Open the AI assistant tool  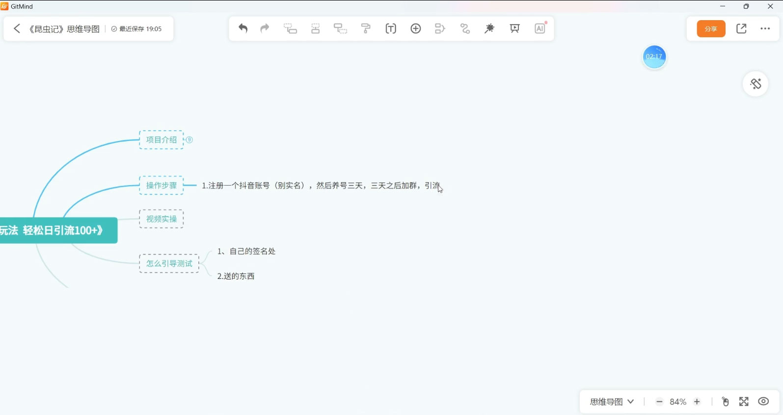pyautogui.click(x=540, y=28)
